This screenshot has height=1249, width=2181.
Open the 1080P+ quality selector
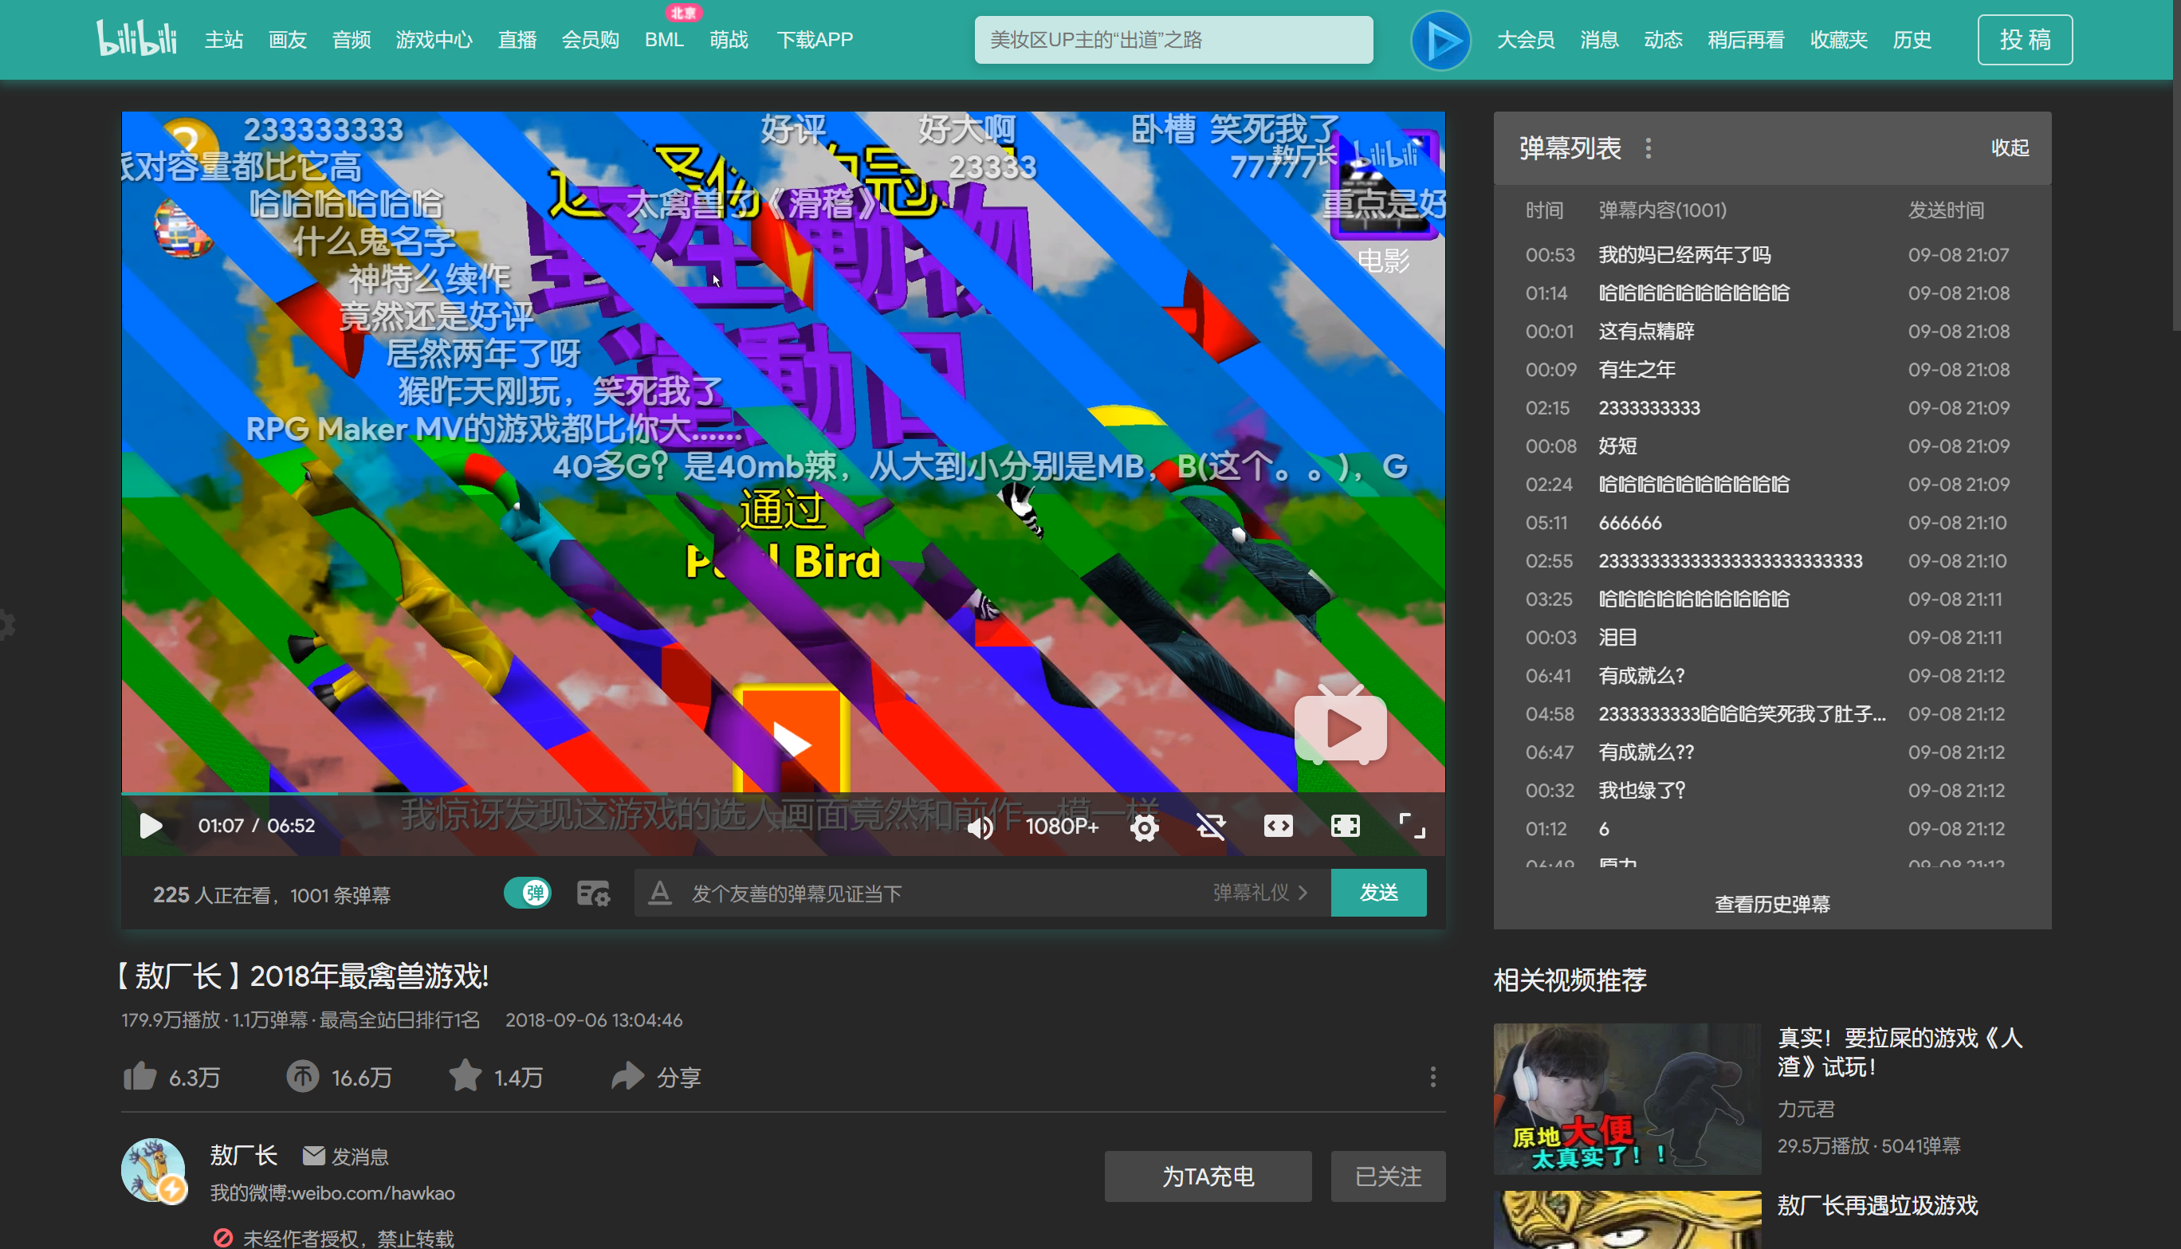[x=1062, y=826]
